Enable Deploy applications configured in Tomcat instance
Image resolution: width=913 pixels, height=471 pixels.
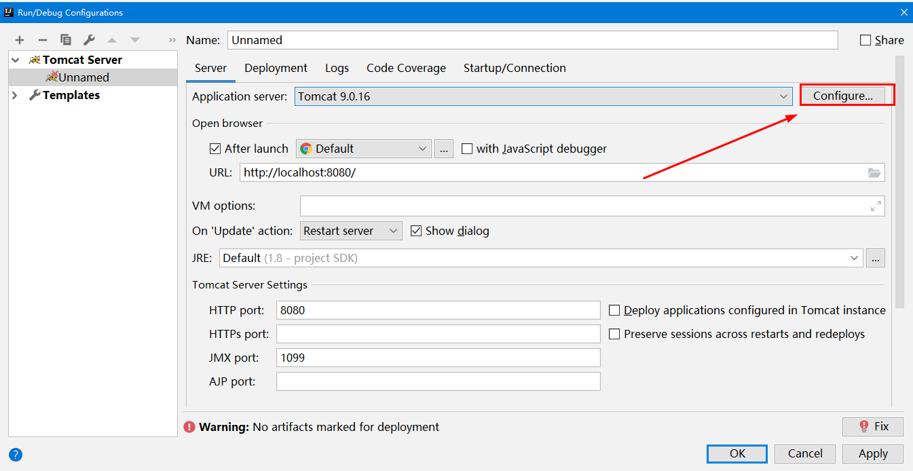coord(614,310)
